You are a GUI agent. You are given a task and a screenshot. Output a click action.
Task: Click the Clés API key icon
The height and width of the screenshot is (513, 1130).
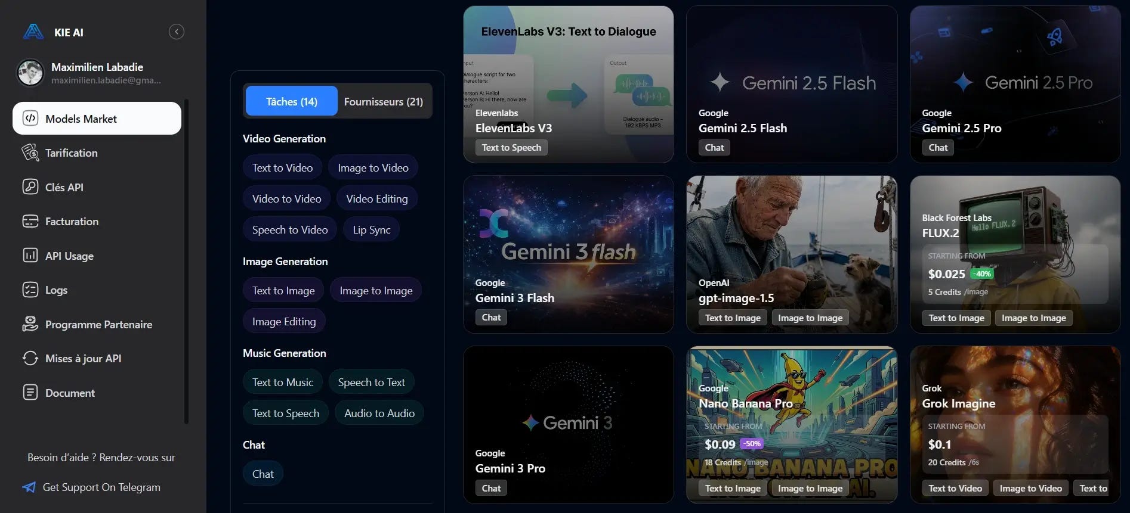coord(30,186)
